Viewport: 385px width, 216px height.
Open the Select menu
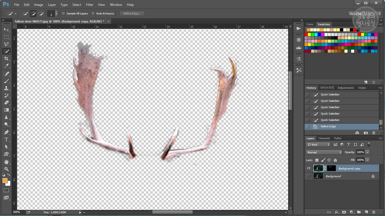coord(77,5)
